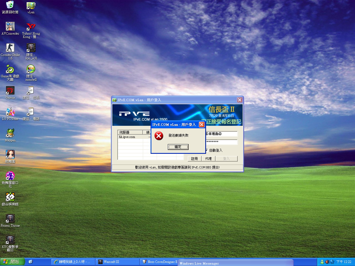Click the 代理 proxy button
The width and height of the screenshot is (355, 266).
[208, 158]
